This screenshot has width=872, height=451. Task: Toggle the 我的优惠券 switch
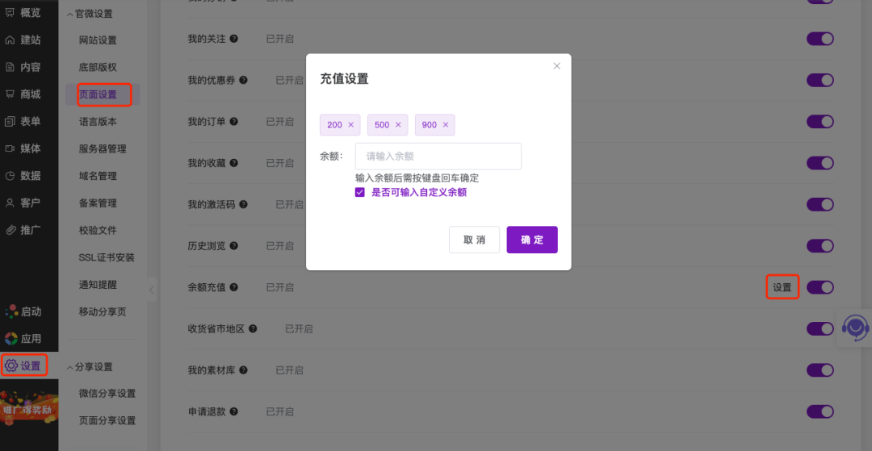pyautogui.click(x=820, y=80)
